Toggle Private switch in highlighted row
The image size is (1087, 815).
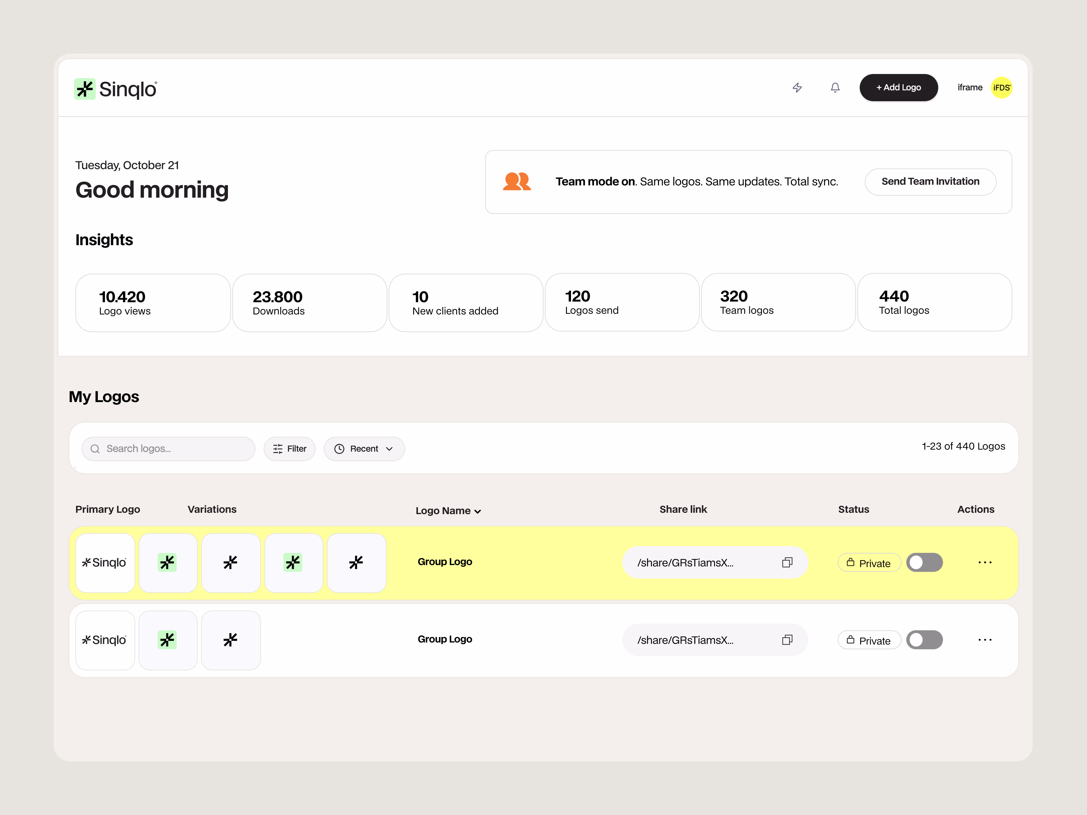924,562
